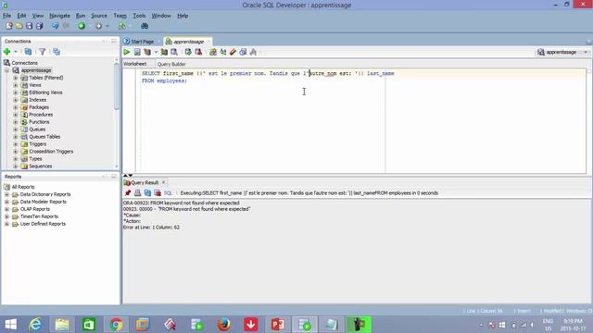This screenshot has height=333, width=593.
Task: Select Crossedition Triggers in the tree
Action: pyautogui.click(x=51, y=152)
